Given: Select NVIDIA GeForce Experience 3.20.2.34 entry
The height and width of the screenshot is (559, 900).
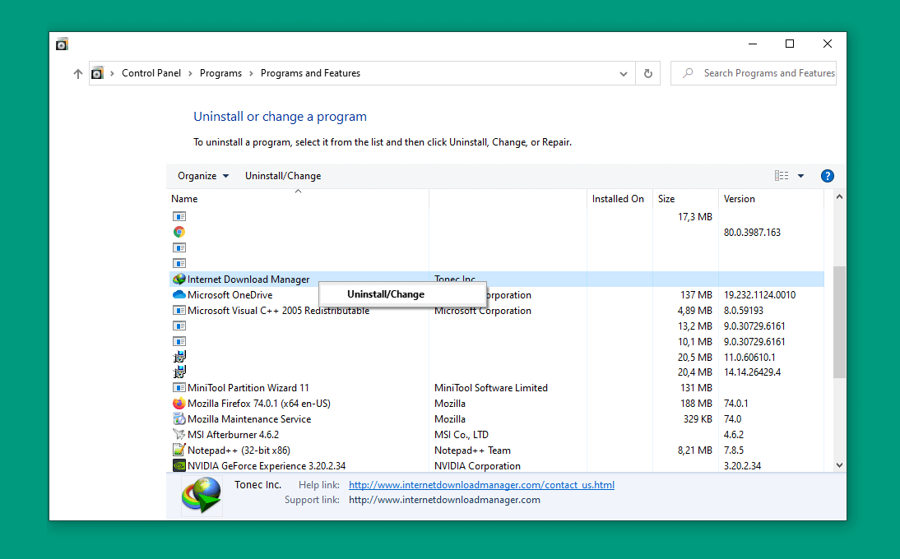Looking at the screenshot, I should tap(267, 465).
